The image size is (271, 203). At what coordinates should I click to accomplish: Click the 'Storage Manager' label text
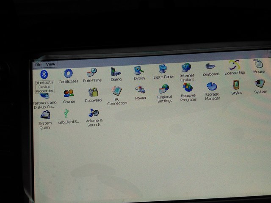coord(213,96)
